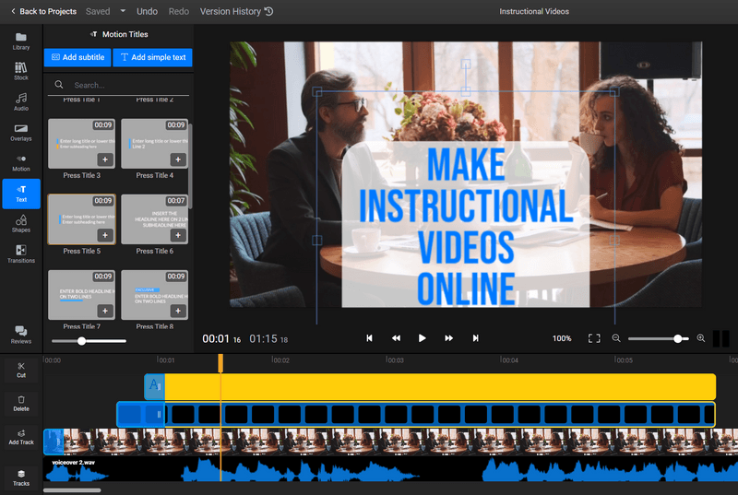Play the video preview
Screen dimensions: 738x495
point(422,338)
